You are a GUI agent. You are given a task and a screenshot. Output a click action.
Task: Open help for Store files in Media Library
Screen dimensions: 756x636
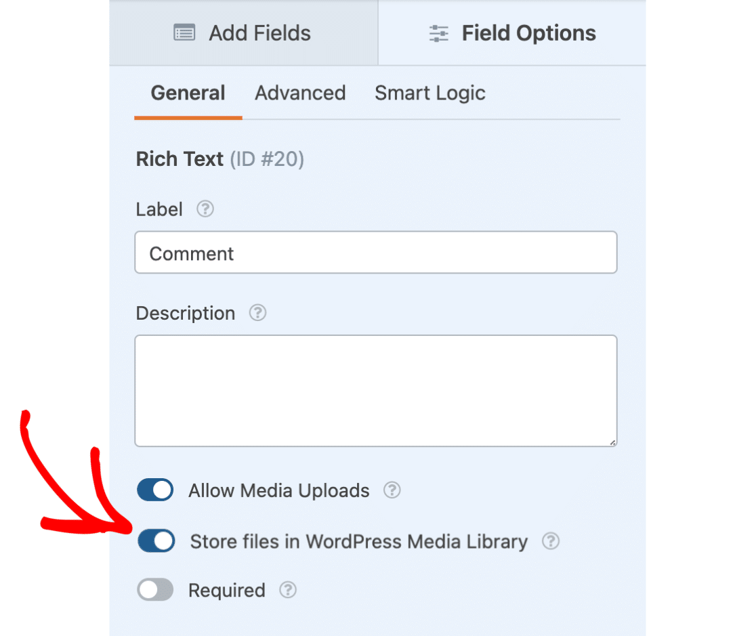click(x=551, y=541)
